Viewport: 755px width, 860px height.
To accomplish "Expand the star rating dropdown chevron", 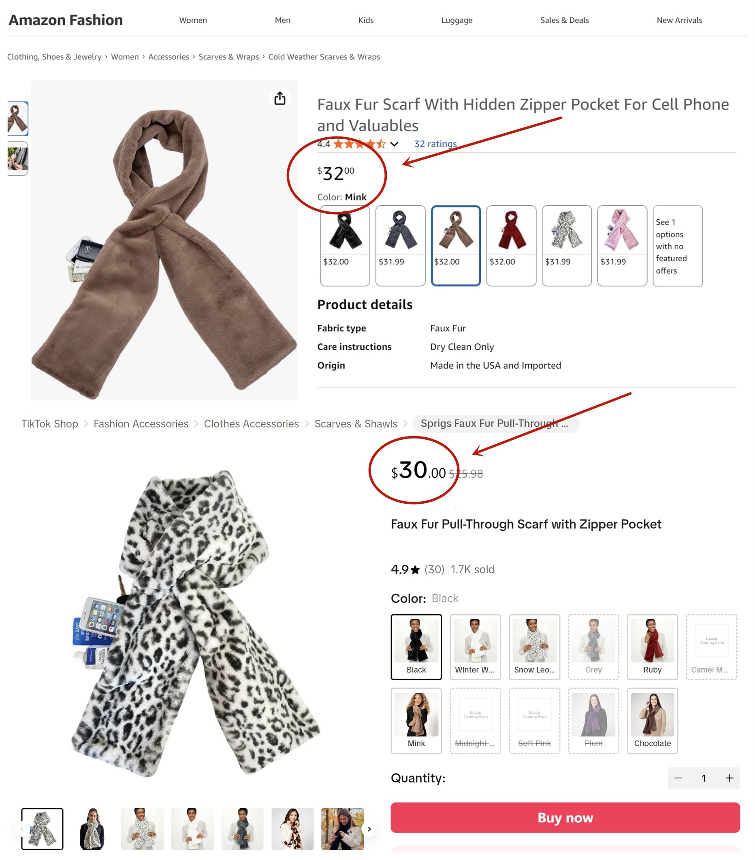I will tap(394, 144).
